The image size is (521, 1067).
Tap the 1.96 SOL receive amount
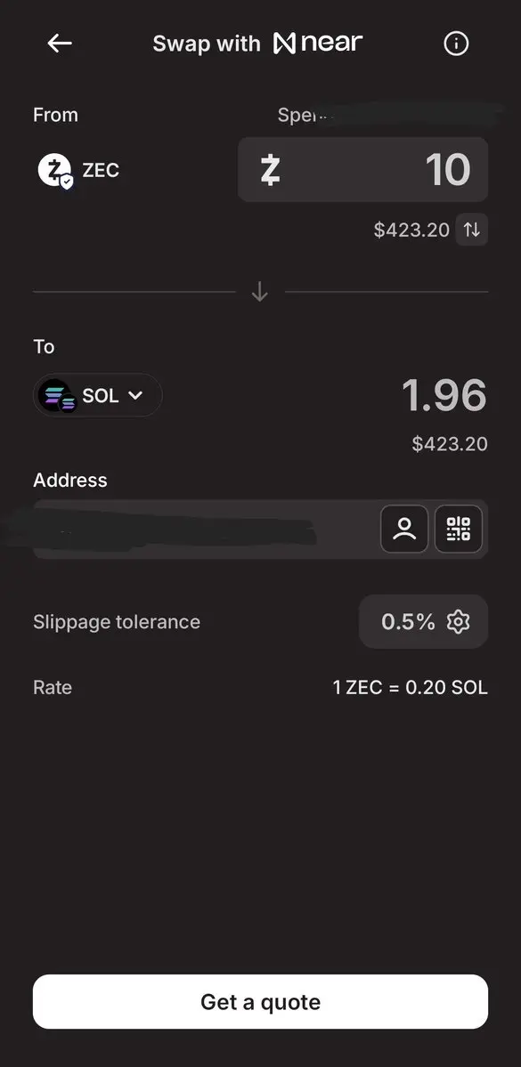[444, 395]
